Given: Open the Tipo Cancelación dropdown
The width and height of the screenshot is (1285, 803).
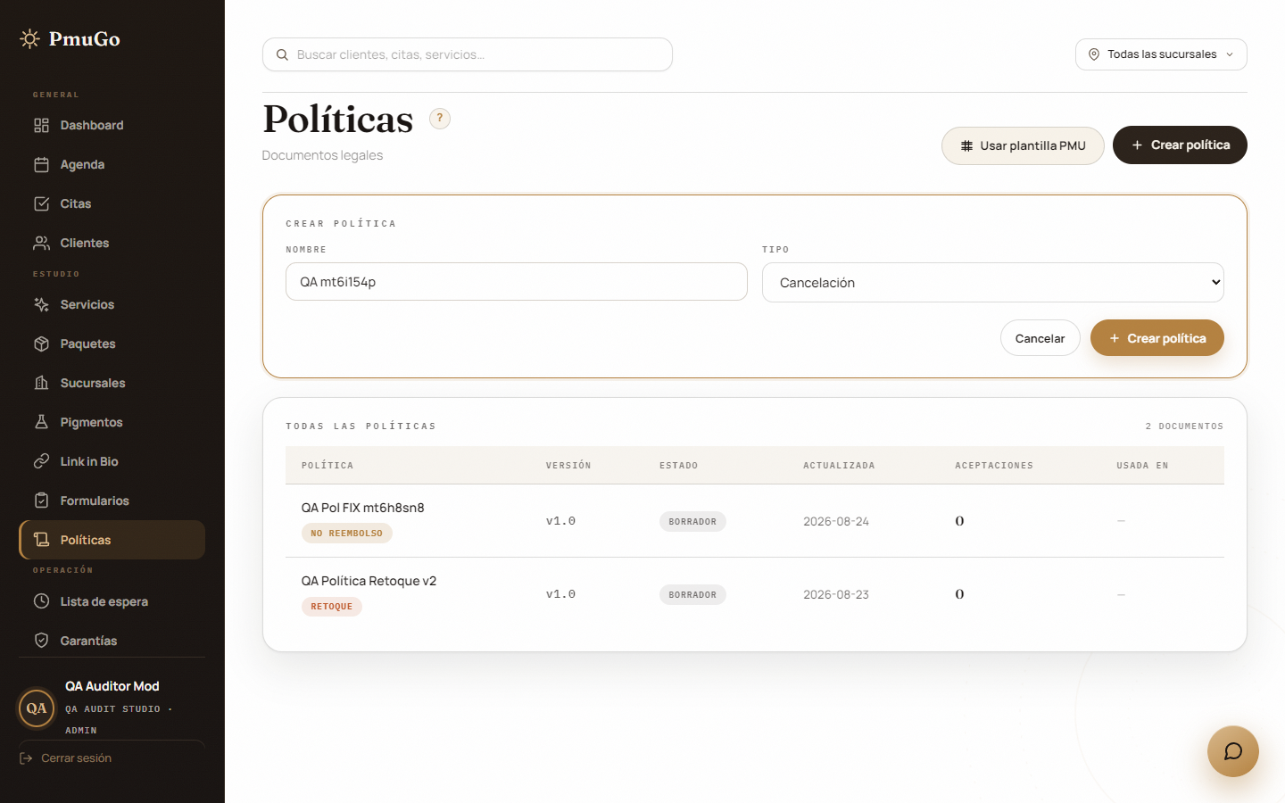Looking at the screenshot, I should click(x=993, y=283).
